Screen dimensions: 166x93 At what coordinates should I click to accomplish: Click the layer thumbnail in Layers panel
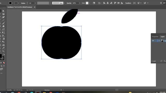[x=162, y=41]
